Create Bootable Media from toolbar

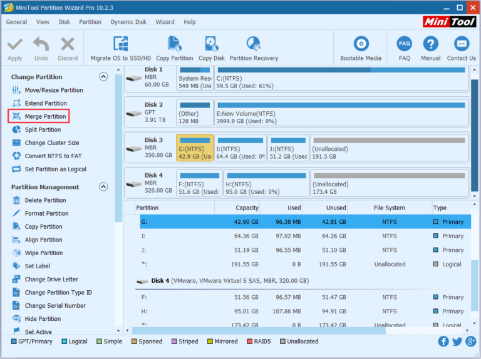coord(360,44)
